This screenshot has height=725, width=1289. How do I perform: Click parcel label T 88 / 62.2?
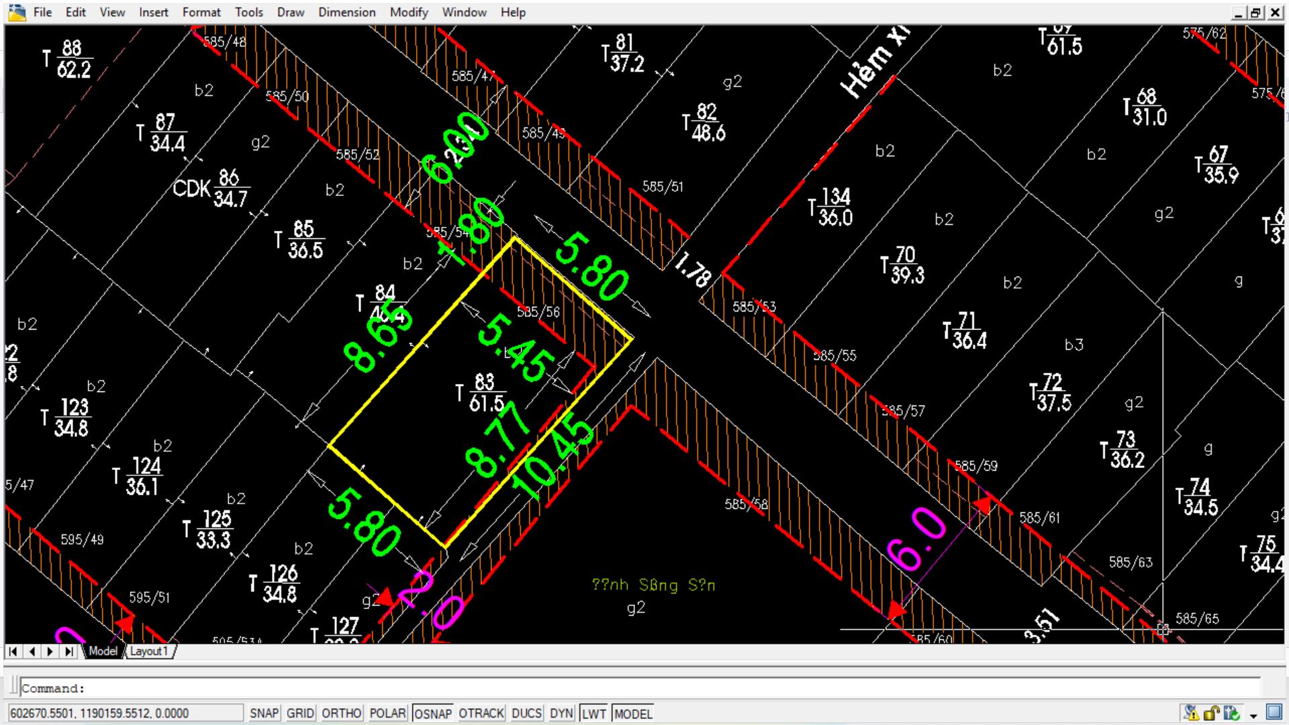point(67,59)
